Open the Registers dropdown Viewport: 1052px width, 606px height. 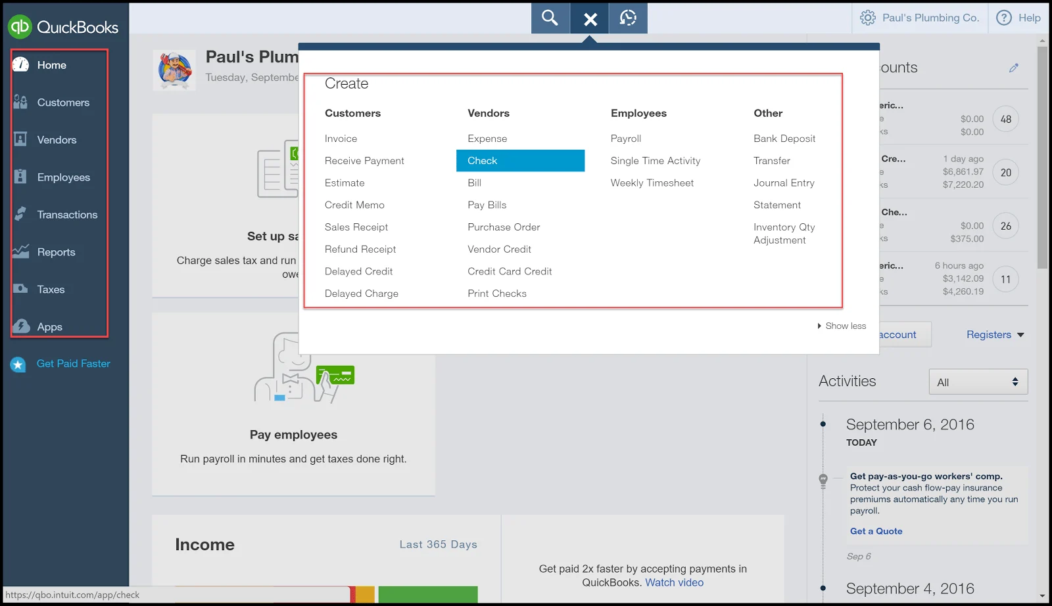tap(995, 335)
